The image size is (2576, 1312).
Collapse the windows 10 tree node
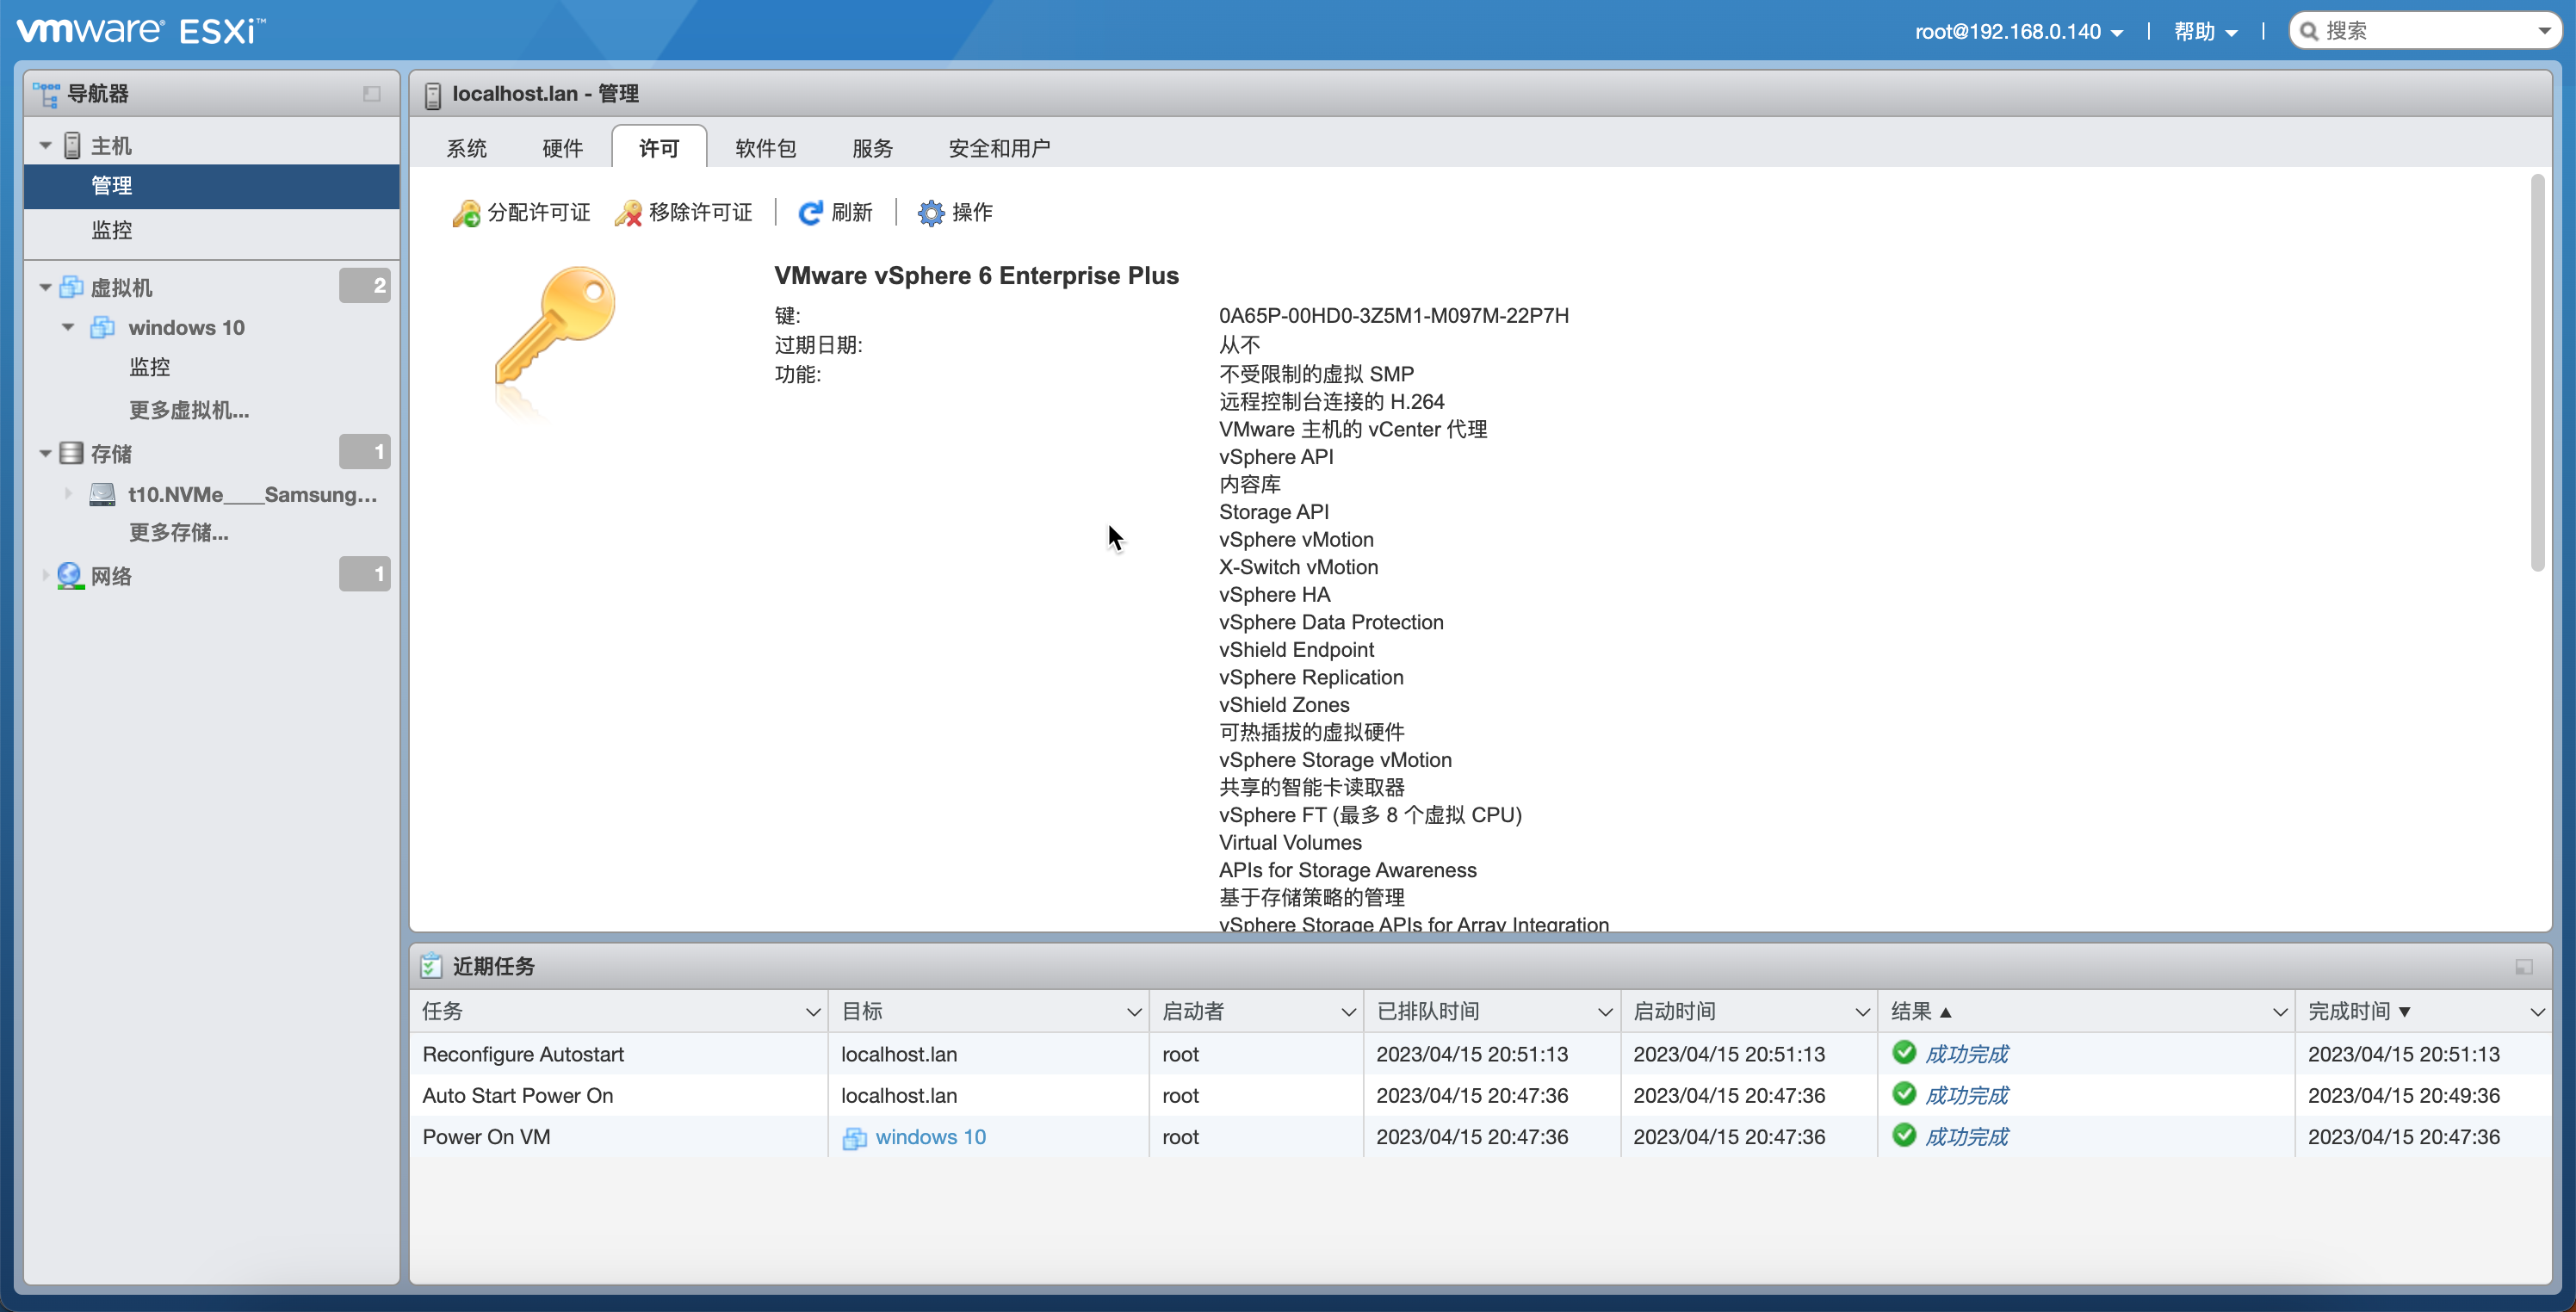click(68, 328)
